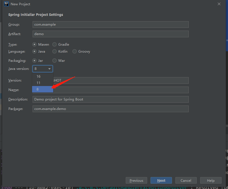Image resolution: width=228 pixels, height=189 pixels.
Task: Select the Maven project type radio button
Action: [34, 45]
